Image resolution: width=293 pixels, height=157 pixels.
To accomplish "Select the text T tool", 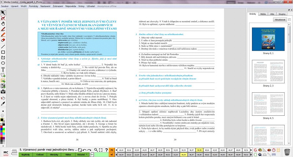I will click(3, 69).
